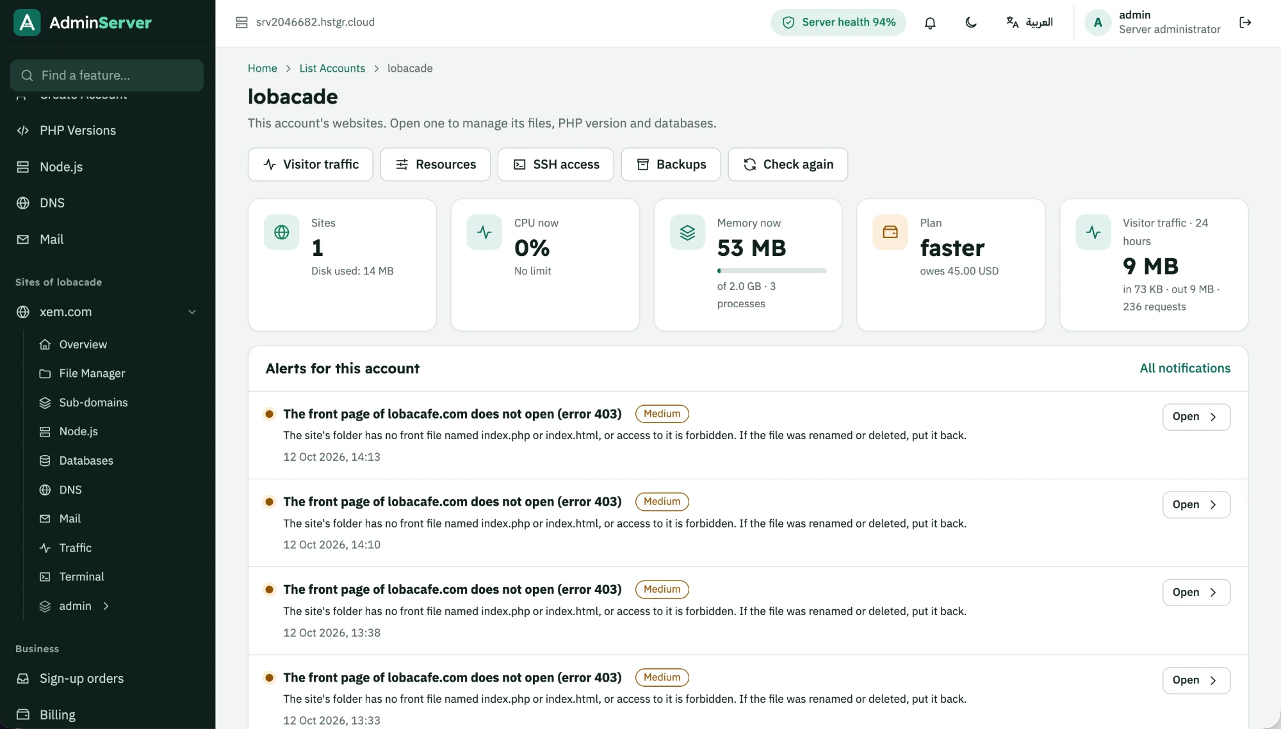1281x729 pixels.
Task: Click the SSH access button
Action: point(556,164)
